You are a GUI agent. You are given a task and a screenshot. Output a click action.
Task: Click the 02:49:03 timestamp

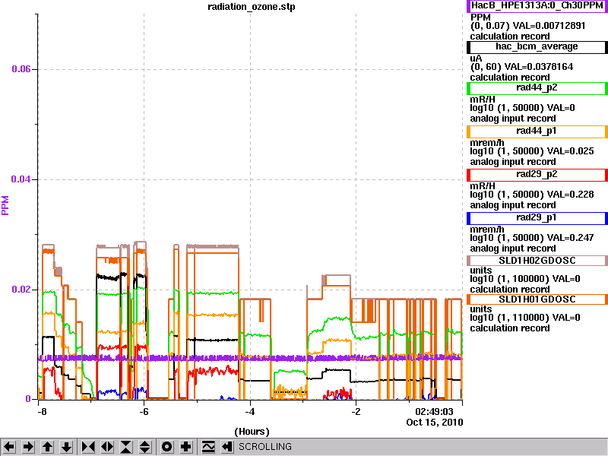click(x=434, y=411)
